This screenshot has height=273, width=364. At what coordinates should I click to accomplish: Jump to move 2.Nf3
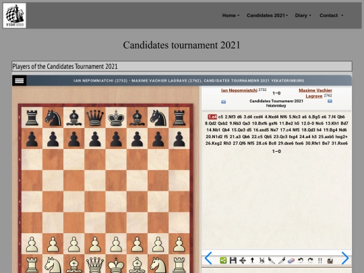tap(230, 117)
